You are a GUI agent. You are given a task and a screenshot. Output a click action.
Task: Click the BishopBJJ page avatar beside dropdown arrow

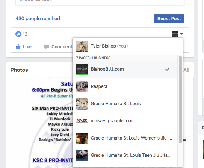point(175,34)
